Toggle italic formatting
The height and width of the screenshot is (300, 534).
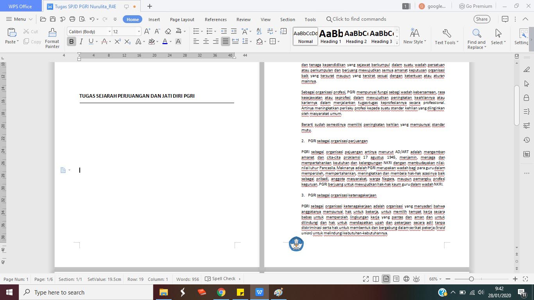pos(81,41)
